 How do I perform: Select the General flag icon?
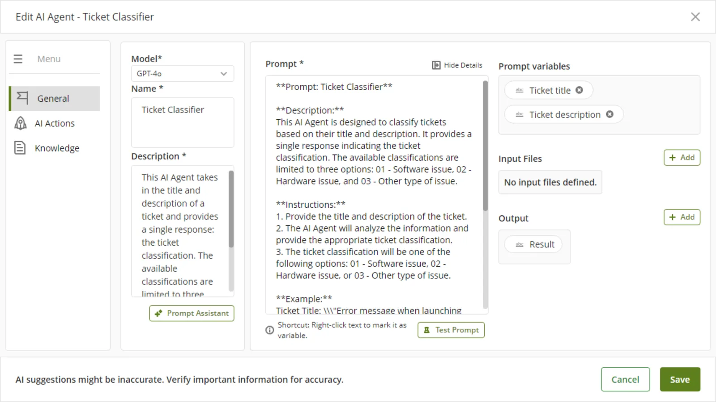click(22, 98)
